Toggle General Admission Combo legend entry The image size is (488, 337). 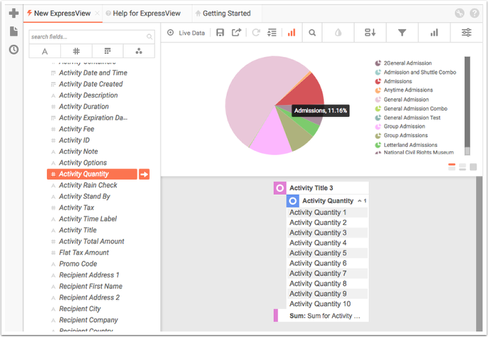(x=411, y=109)
